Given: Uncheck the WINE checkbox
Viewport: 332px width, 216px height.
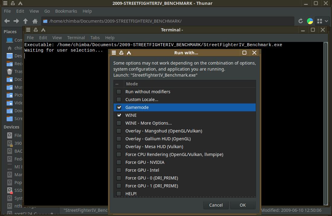Looking at the screenshot, I should 119,115.
